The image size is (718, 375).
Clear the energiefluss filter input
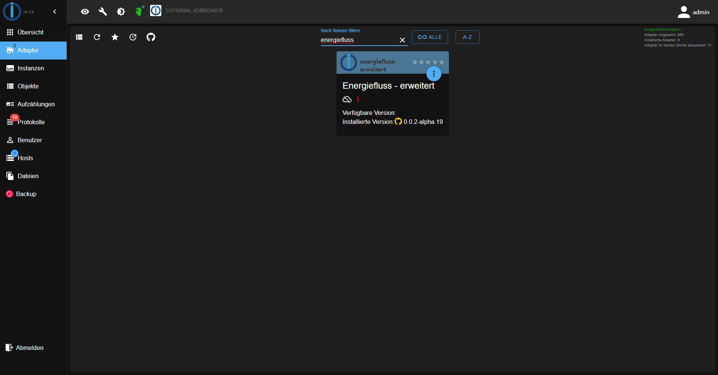[x=403, y=40]
